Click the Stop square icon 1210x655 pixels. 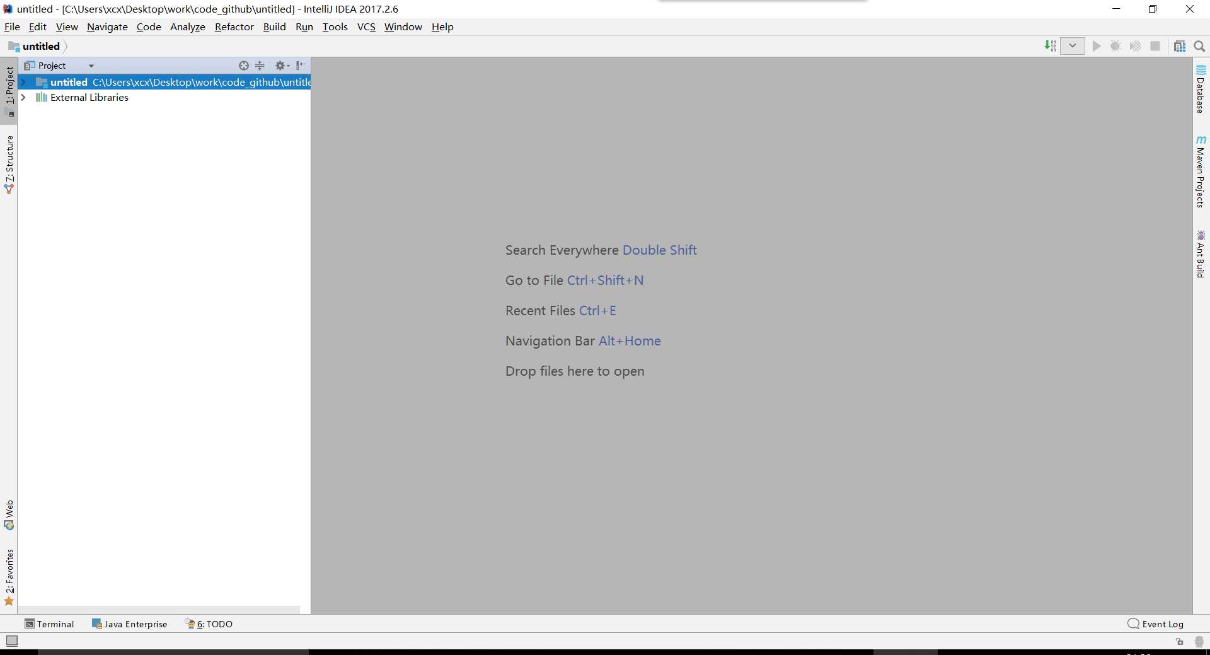point(1155,46)
